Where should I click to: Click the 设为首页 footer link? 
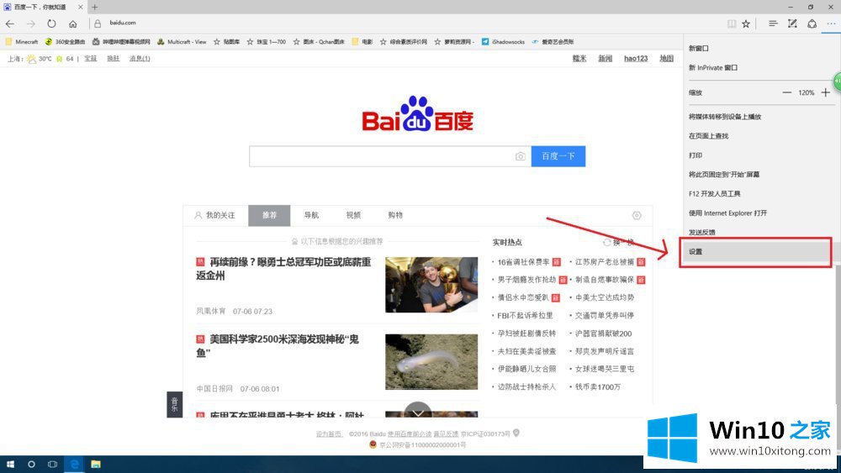(329, 434)
